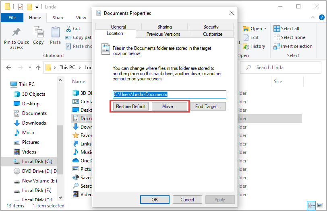This screenshot has width=327, height=211.
Task: Click breadcrumb chevron after This PC
Action: tap(80, 68)
